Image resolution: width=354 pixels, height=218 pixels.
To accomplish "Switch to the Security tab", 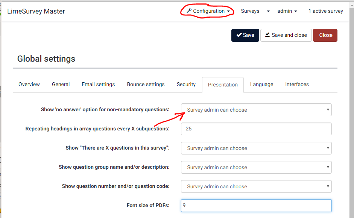I will 186,85.
